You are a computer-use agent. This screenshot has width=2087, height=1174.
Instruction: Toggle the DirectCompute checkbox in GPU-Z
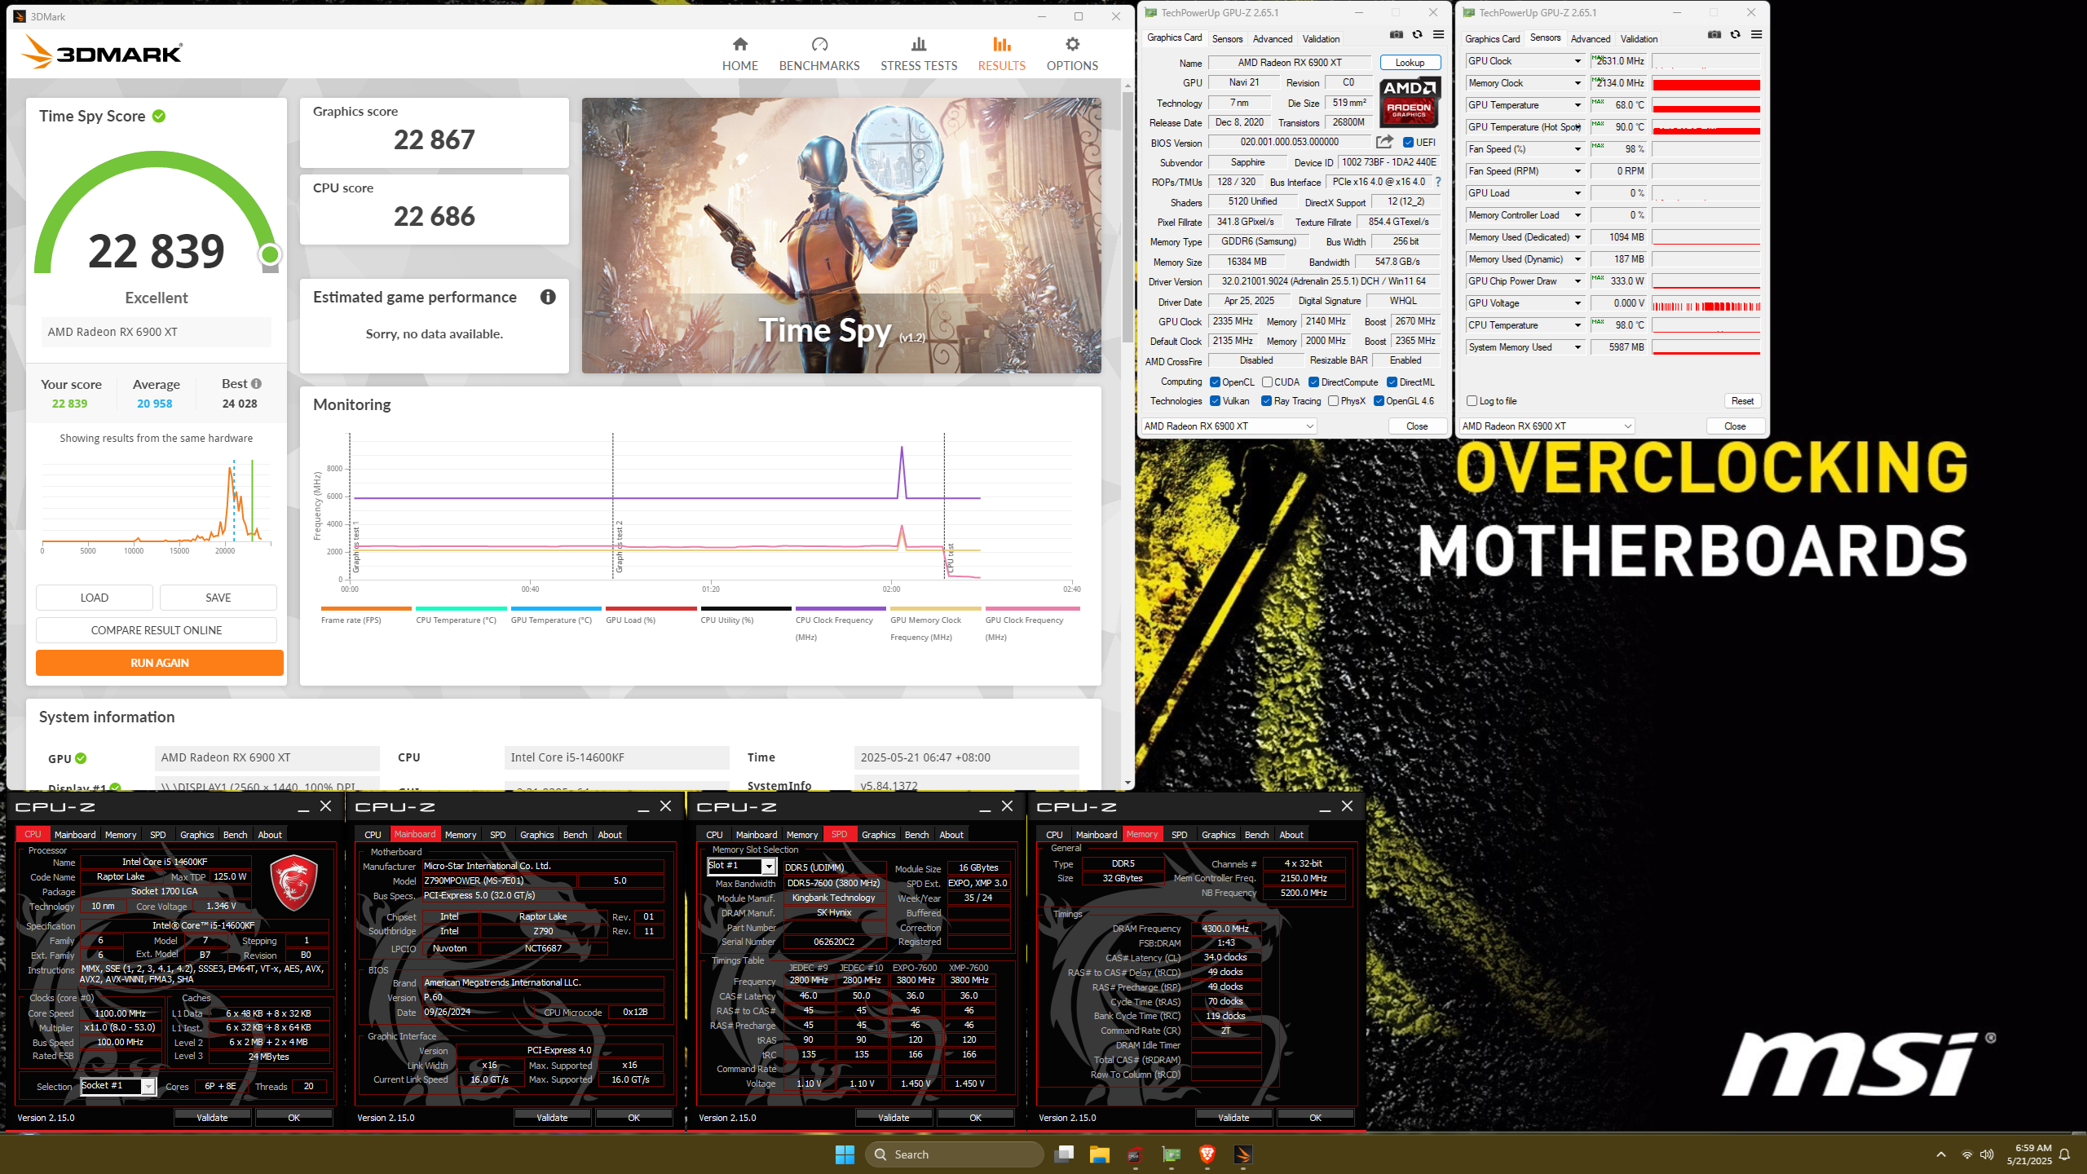[1313, 382]
